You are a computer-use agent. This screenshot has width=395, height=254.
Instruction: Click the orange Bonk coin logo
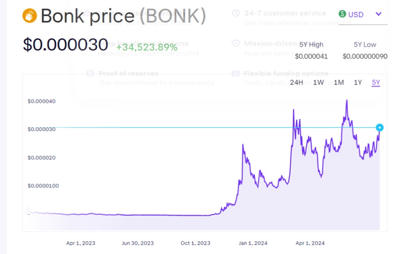(x=29, y=16)
